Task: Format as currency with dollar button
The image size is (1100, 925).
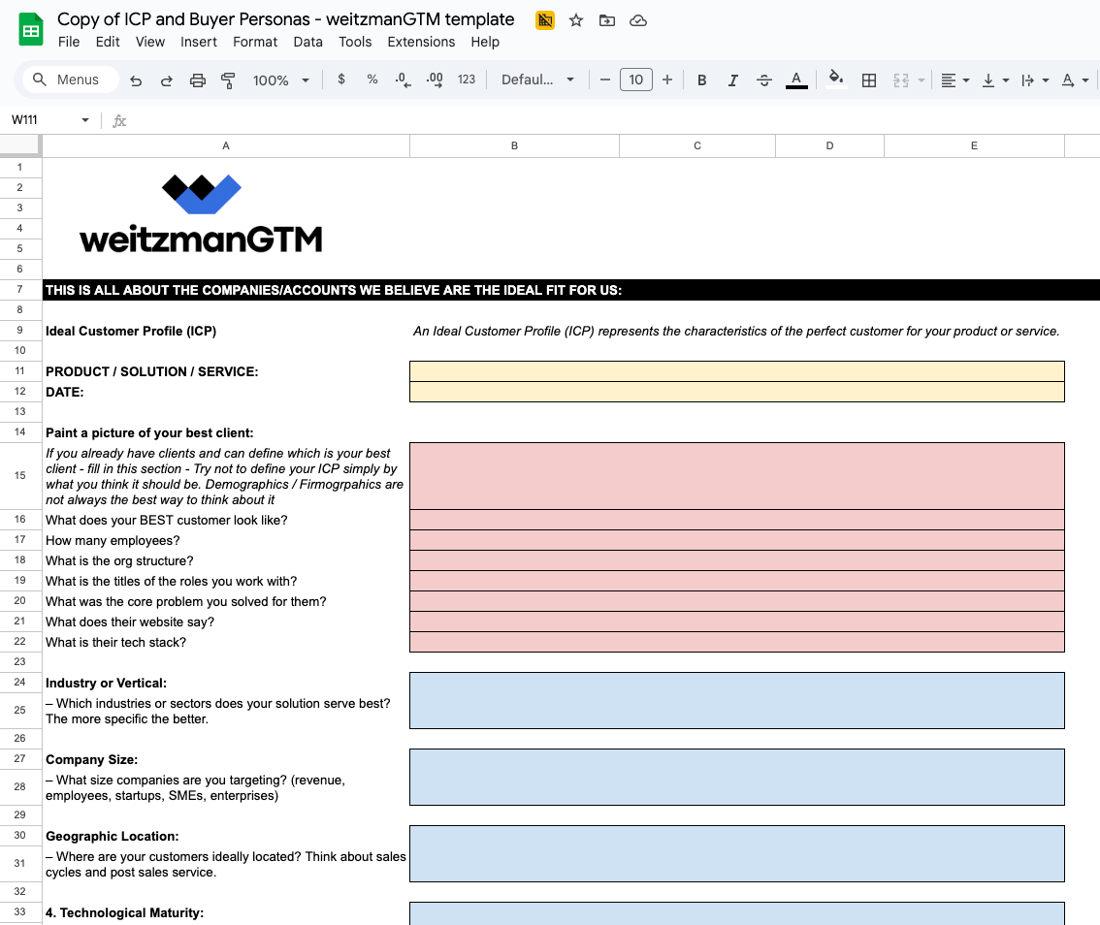Action: [340, 80]
